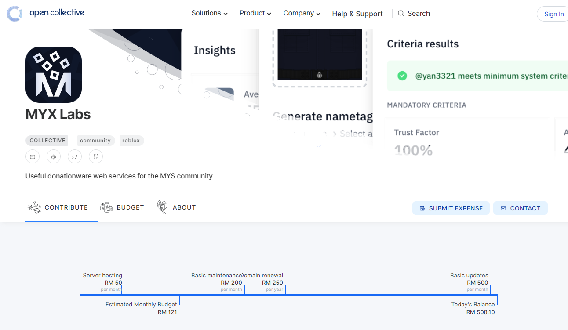
Task: Click the CONTACT button
Action: [521, 208]
